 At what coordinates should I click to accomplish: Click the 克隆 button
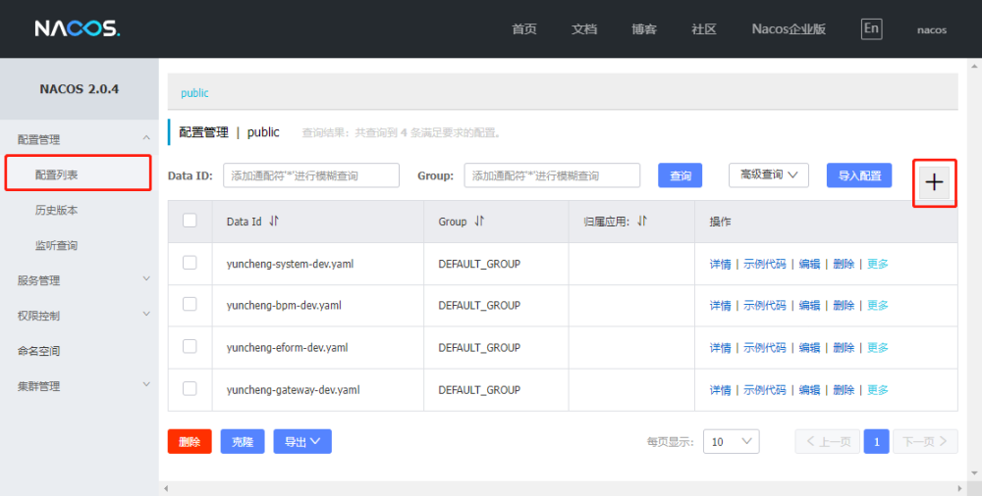pos(243,441)
